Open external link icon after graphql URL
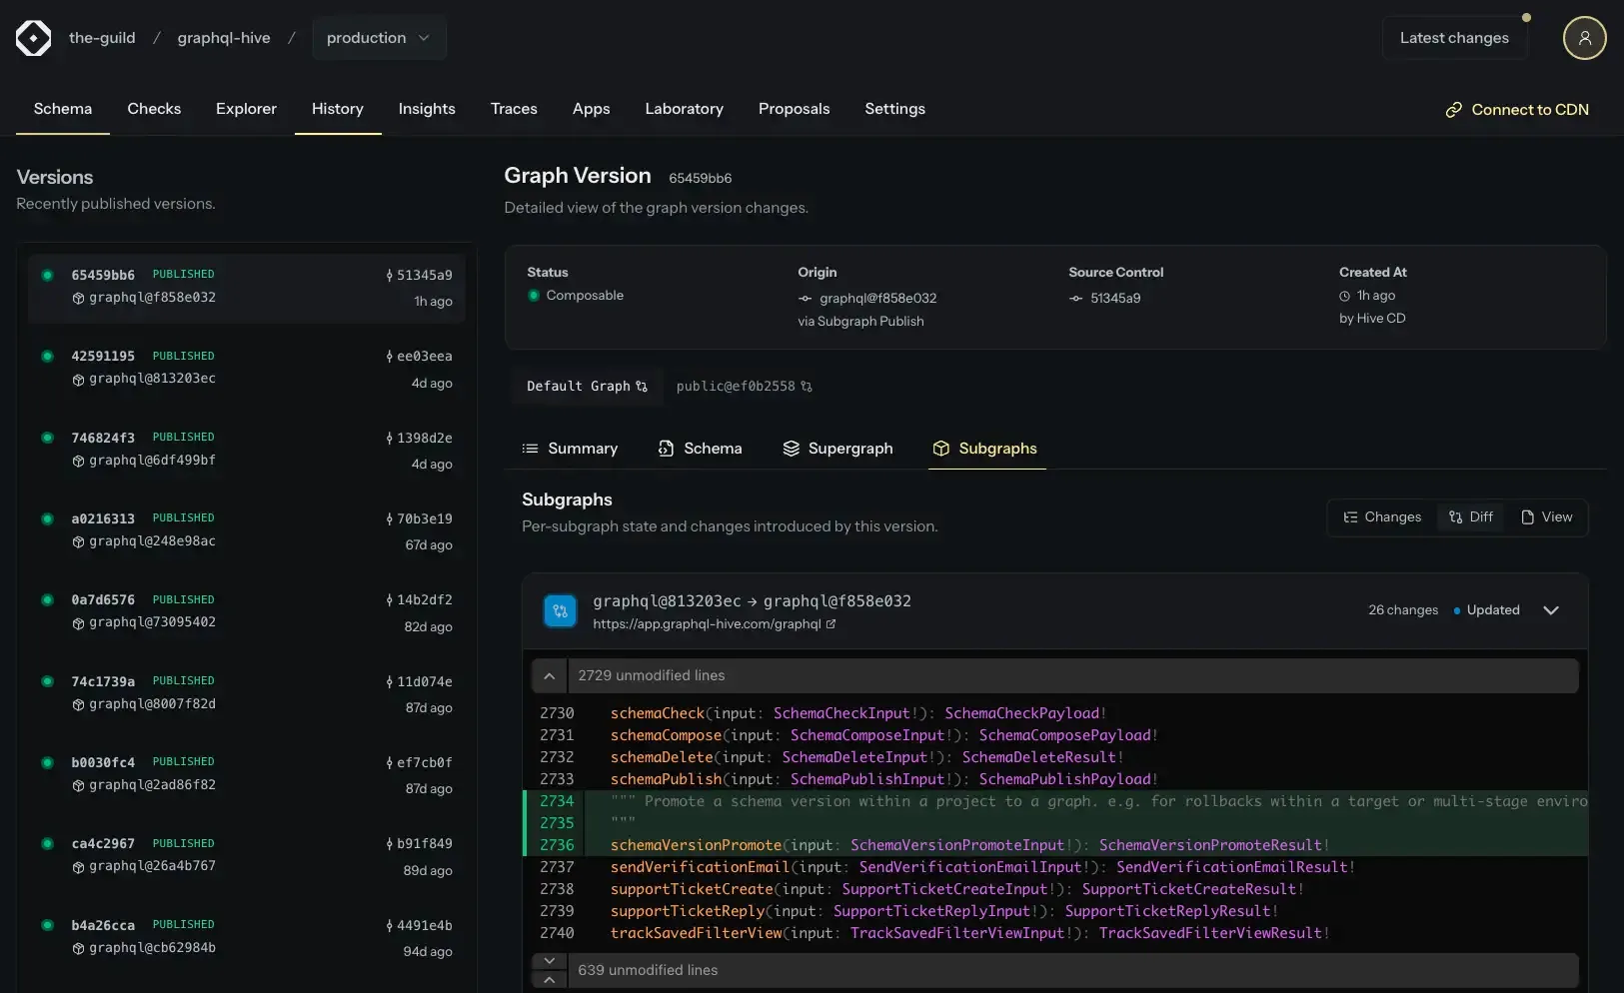1624x993 pixels. point(830,624)
